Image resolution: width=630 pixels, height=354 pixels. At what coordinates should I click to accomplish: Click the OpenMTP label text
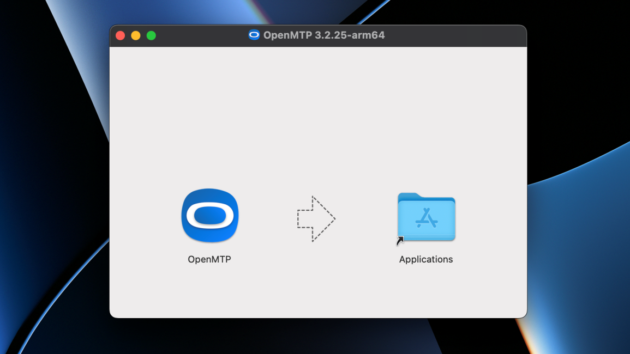(x=209, y=259)
